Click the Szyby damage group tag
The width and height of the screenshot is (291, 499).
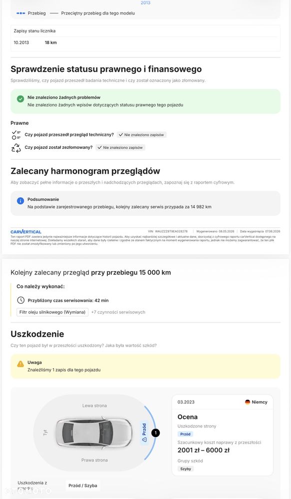185,469
